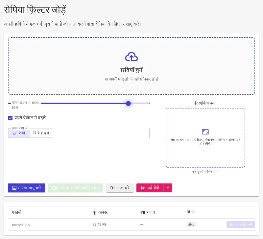Click the 'छवियाँ चुनें' upload text

pyautogui.click(x=131, y=70)
